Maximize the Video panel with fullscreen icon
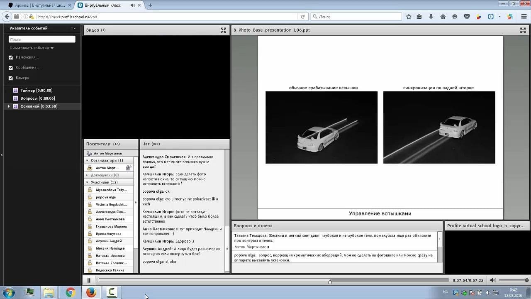 tap(223, 30)
